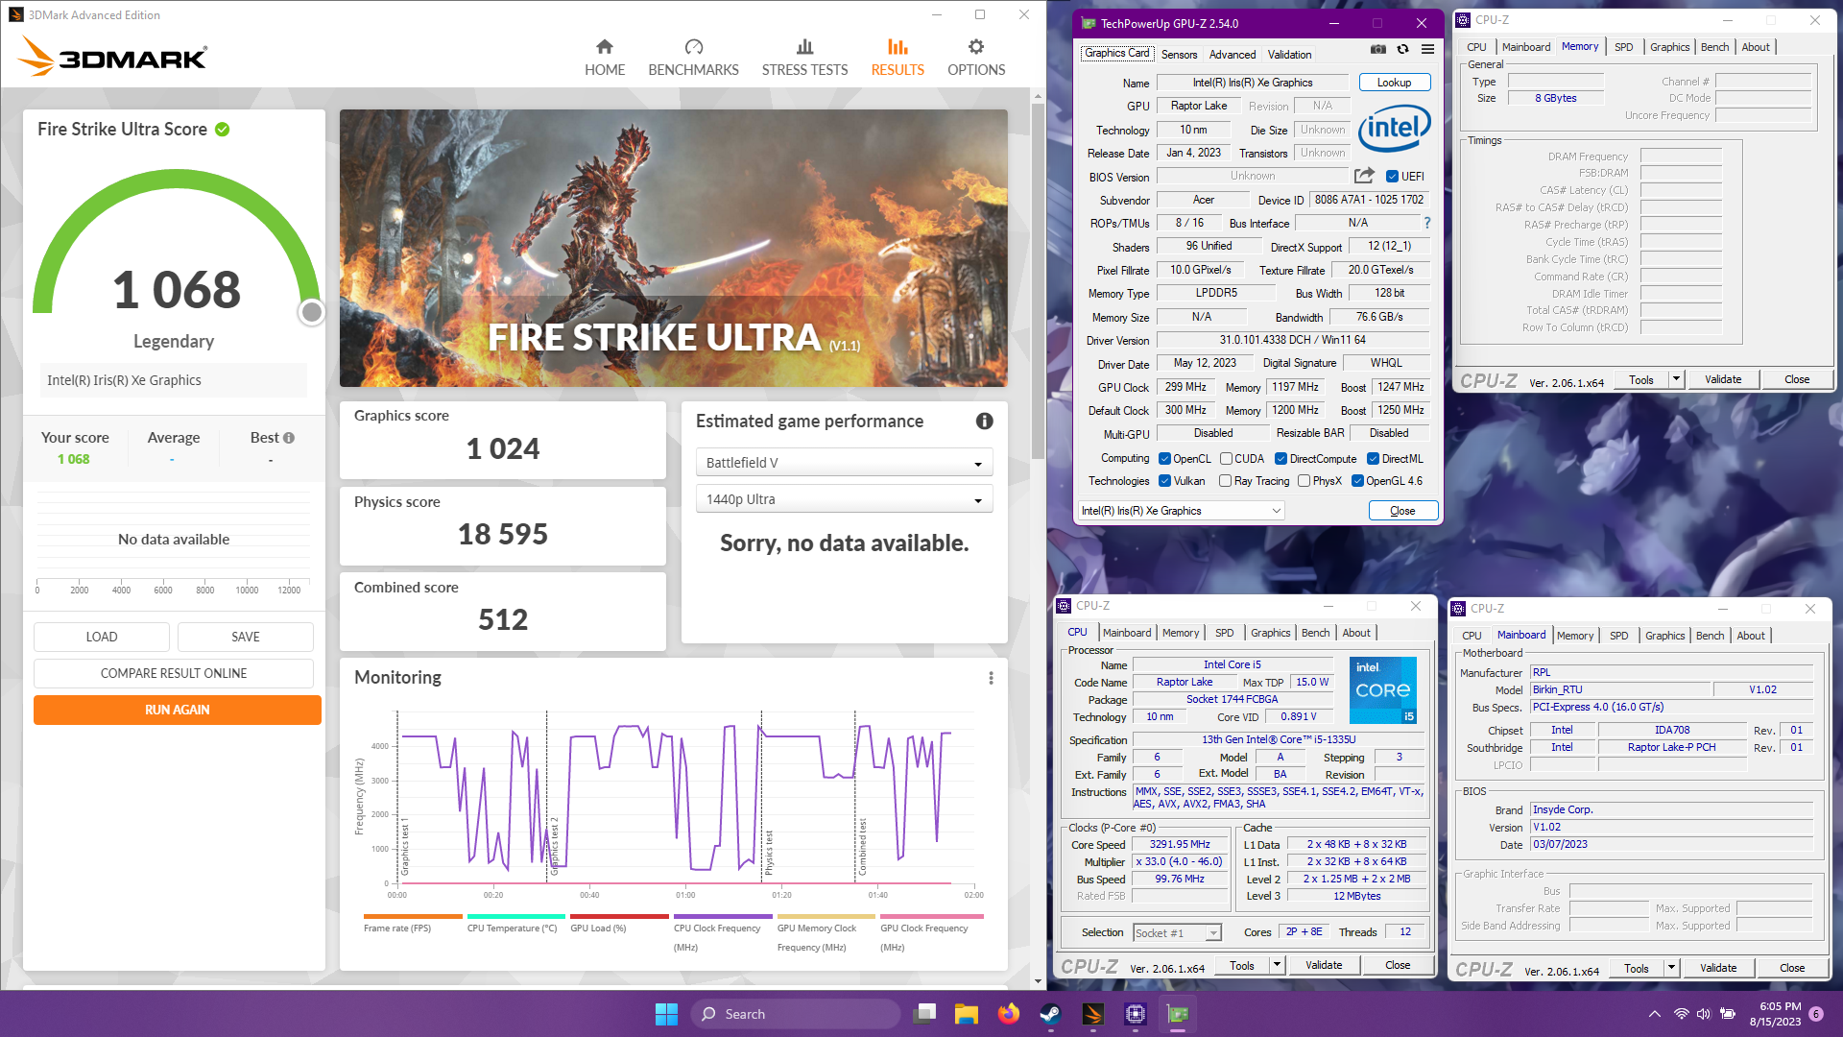Viewport: 1843px width, 1037px height.
Task: Click the verified score green check icon
Action: 223,130
